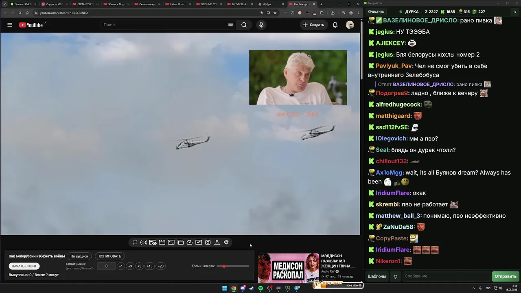Image resolution: width=521 pixels, height=293 pixels.
Task: Open the playback speed gauge icon
Action: (190, 243)
